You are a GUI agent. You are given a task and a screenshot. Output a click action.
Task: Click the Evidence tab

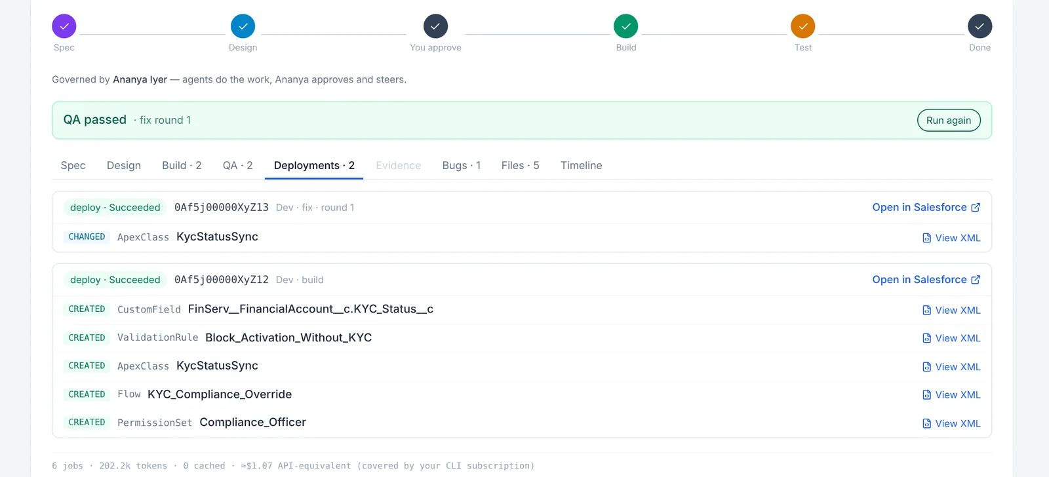(399, 165)
